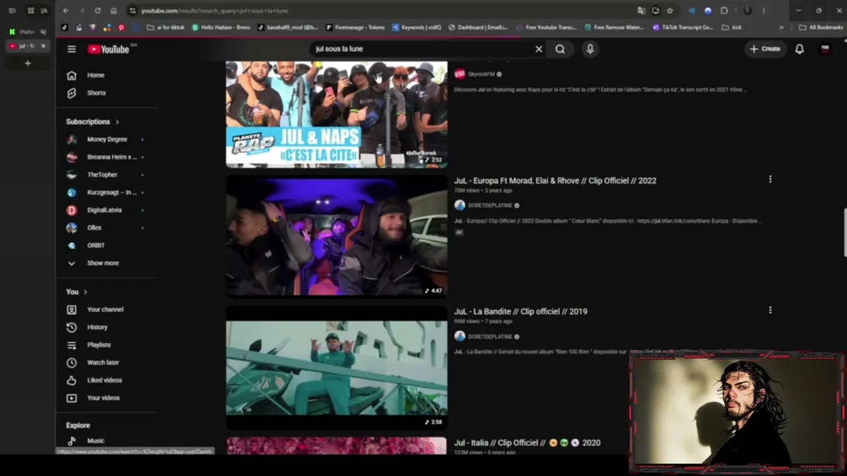Open Your channel in the sidebar
This screenshot has height=476, width=847.
tap(107, 309)
